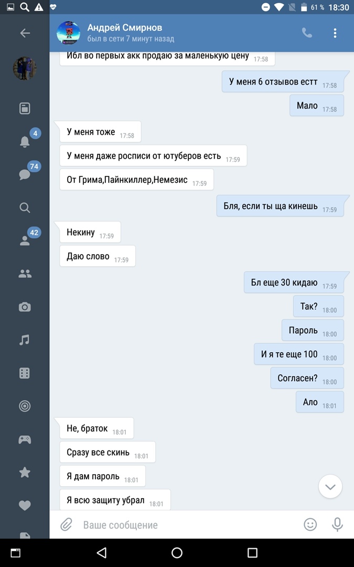Open notifications bell with 4 badge
This screenshot has height=567, width=354.
point(25,141)
